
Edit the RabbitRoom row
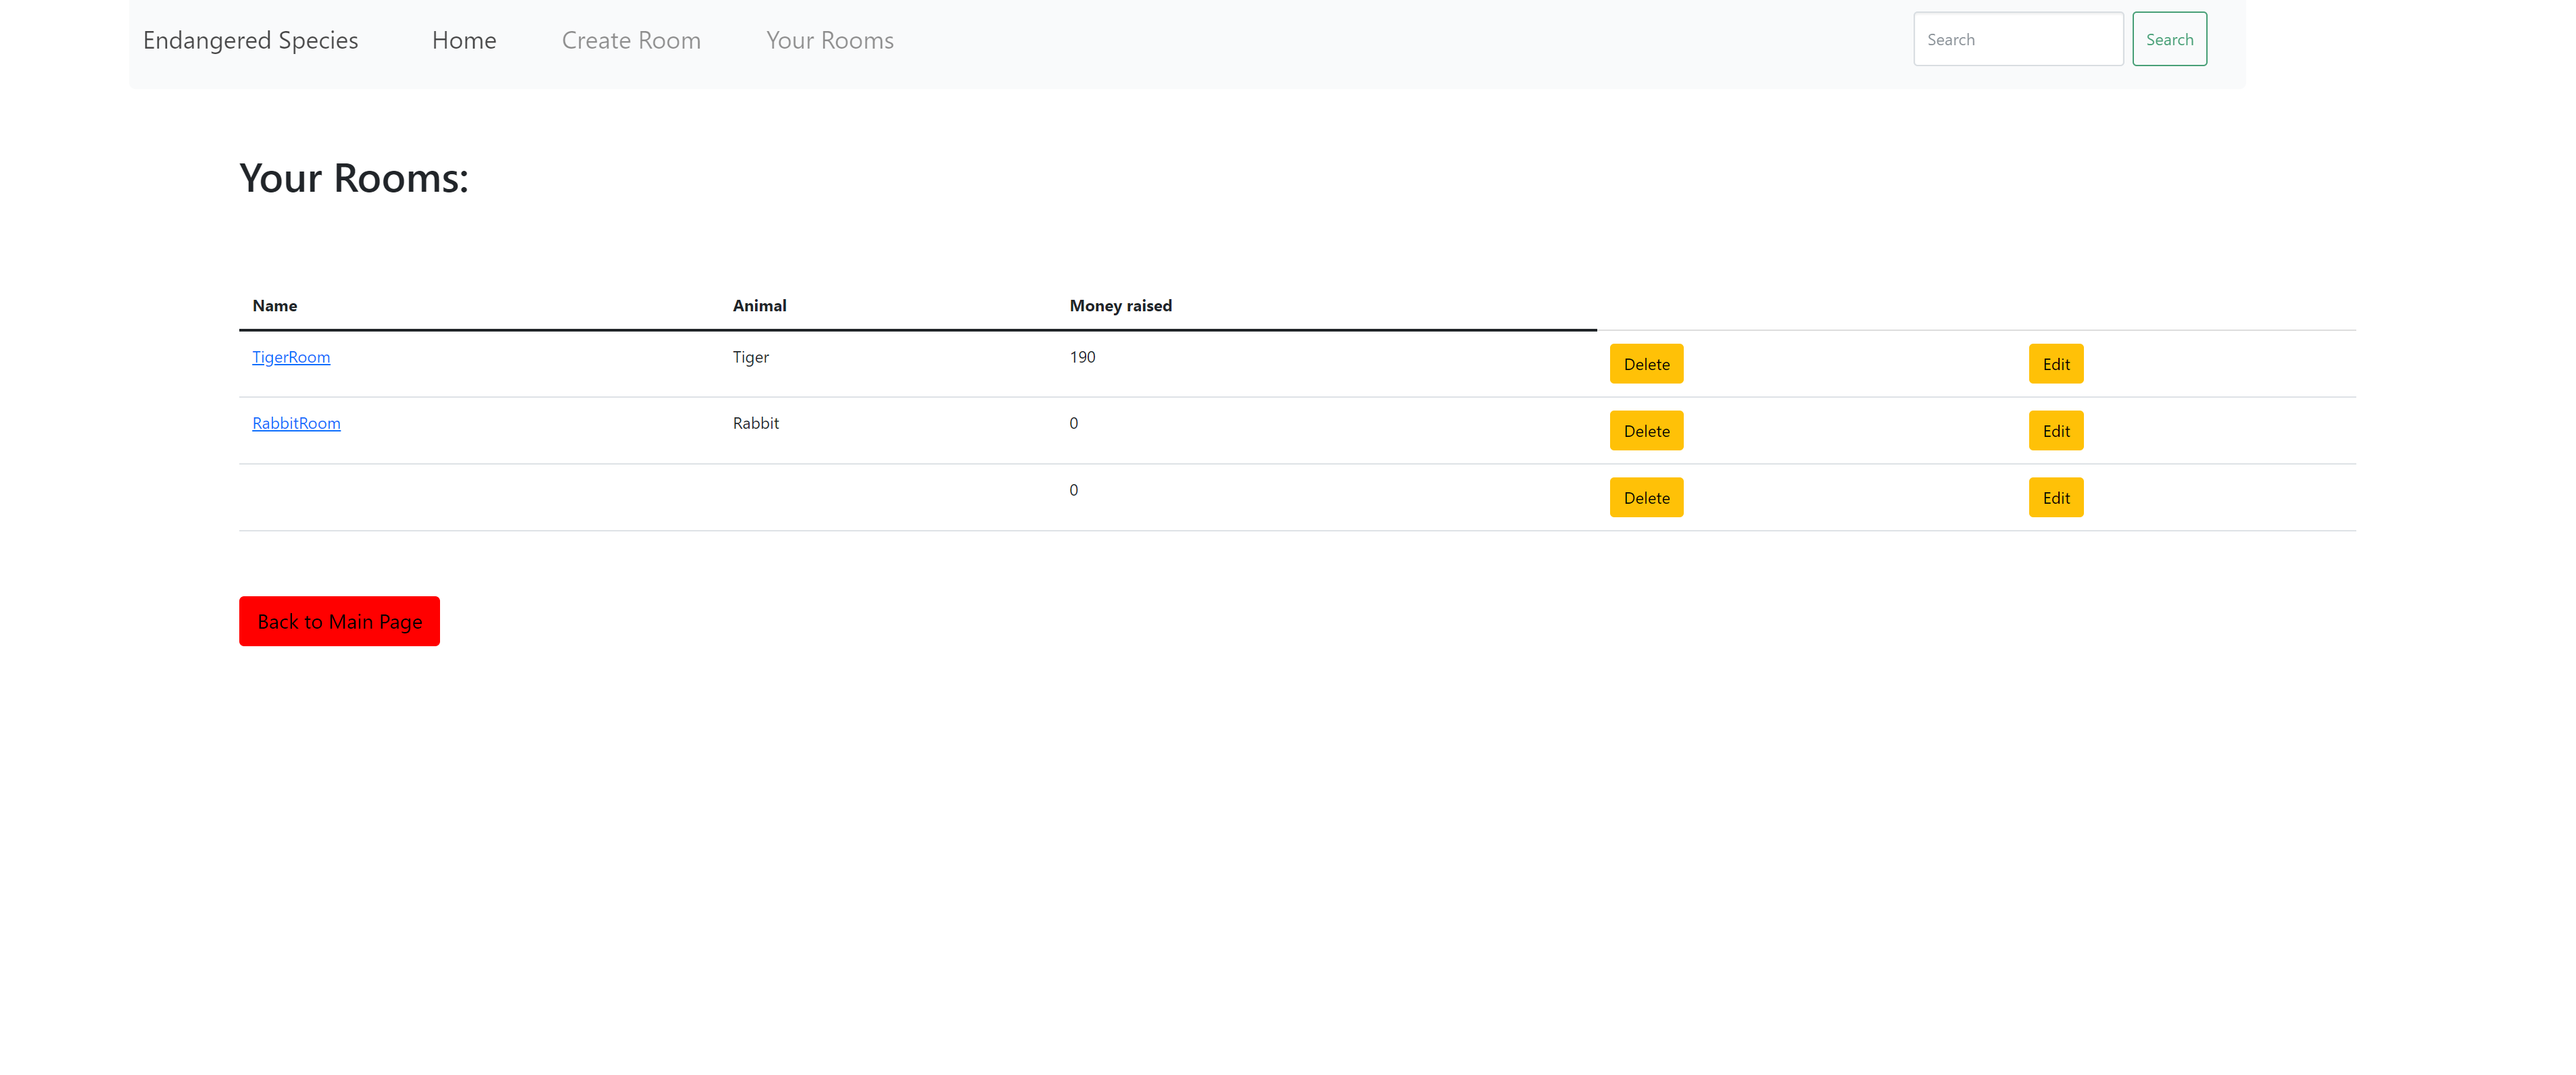[2055, 431]
